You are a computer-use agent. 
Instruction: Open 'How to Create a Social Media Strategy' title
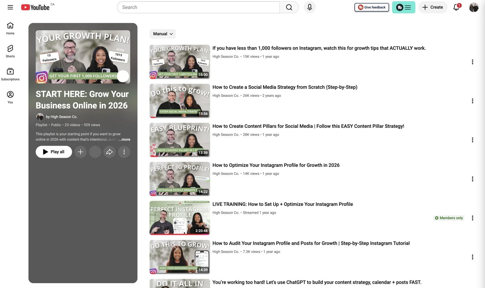285,87
